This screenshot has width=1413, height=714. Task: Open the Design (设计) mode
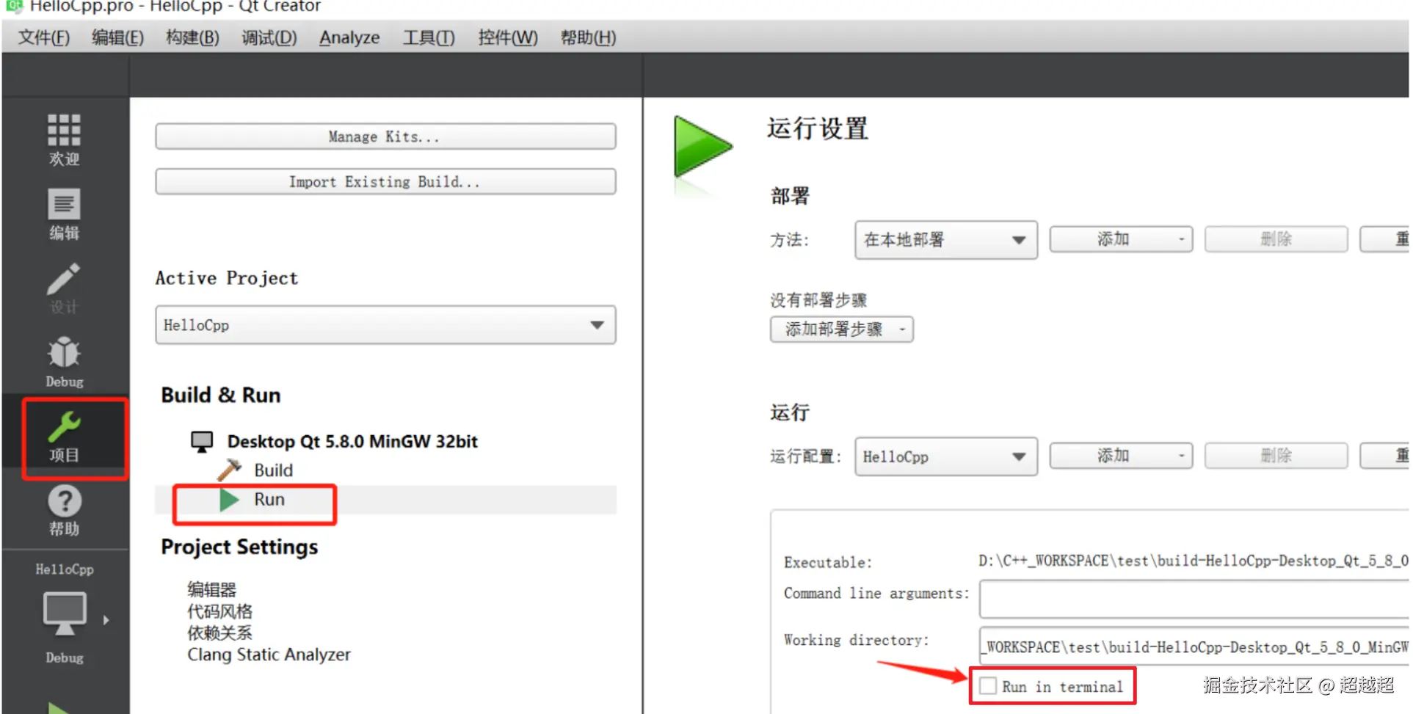click(x=65, y=288)
